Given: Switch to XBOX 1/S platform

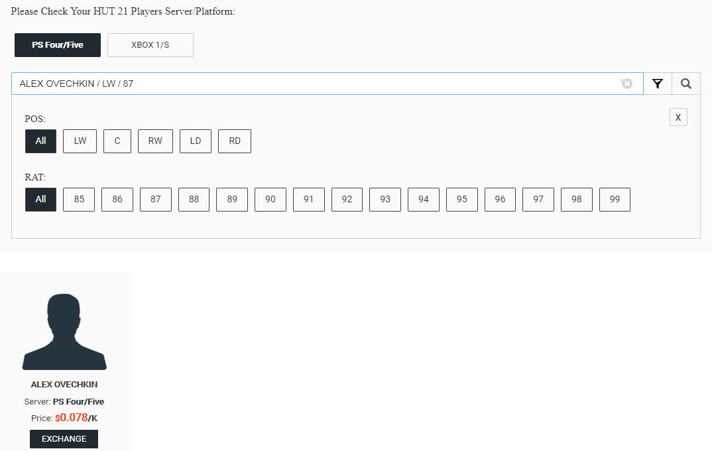Looking at the screenshot, I should tap(150, 45).
